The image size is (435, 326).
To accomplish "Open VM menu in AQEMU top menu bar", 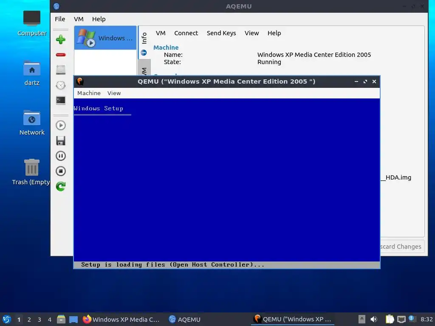I will pos(79,19).
